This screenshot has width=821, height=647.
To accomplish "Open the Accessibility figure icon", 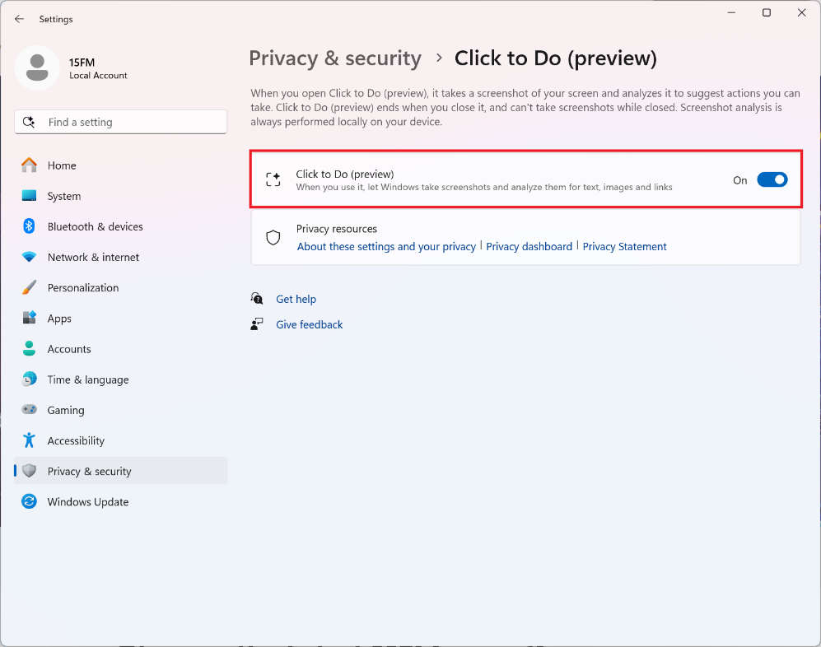I will 30,440.
